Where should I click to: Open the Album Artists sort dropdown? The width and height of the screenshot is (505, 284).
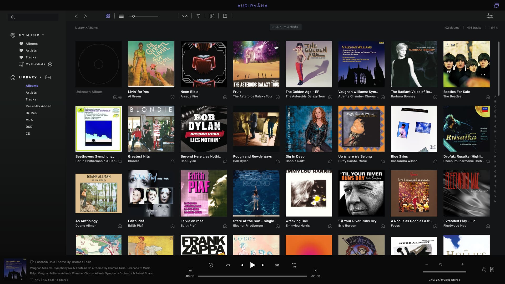coord(285,27)
